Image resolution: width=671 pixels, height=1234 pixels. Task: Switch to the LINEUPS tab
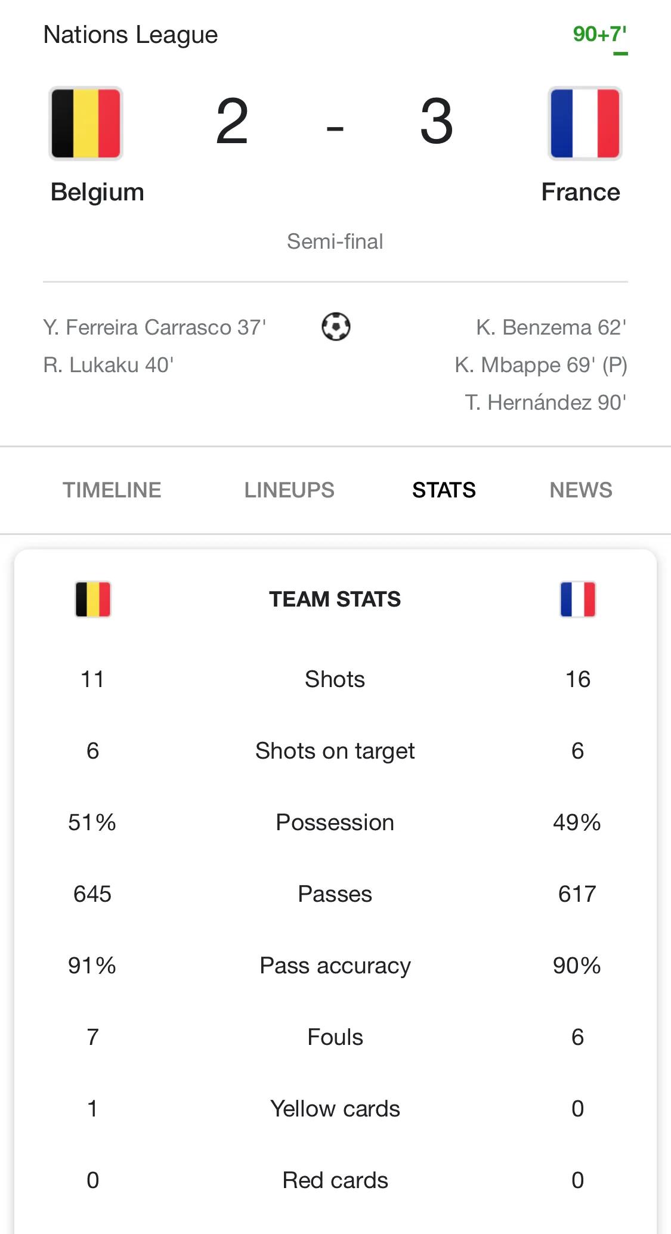coord(289,490)
